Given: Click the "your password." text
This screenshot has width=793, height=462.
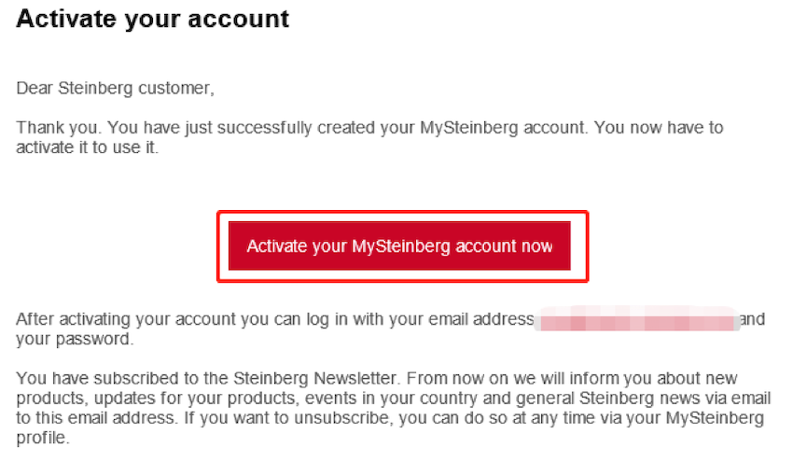Looking at the screenshot, I should coord(75,339).
